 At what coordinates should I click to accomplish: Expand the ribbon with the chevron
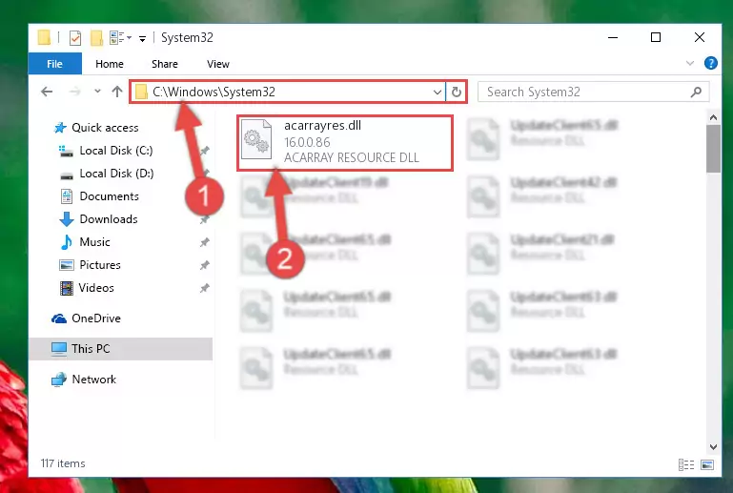690,63
